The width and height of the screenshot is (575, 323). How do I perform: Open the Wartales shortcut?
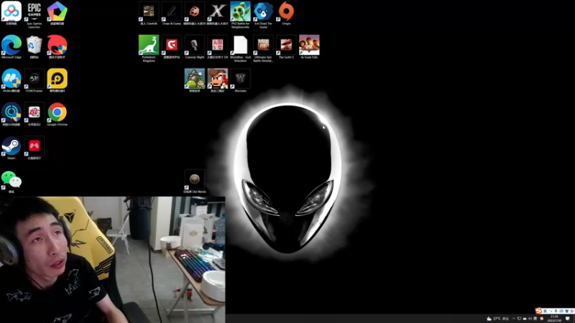(x=240, y=79)
